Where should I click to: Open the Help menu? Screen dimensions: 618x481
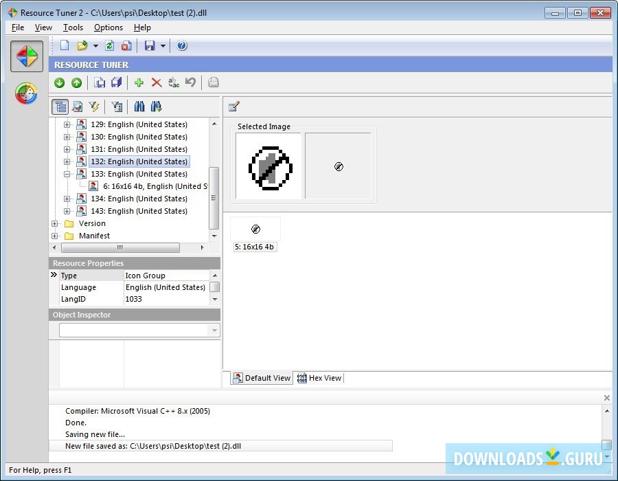[x=142, y=27]
